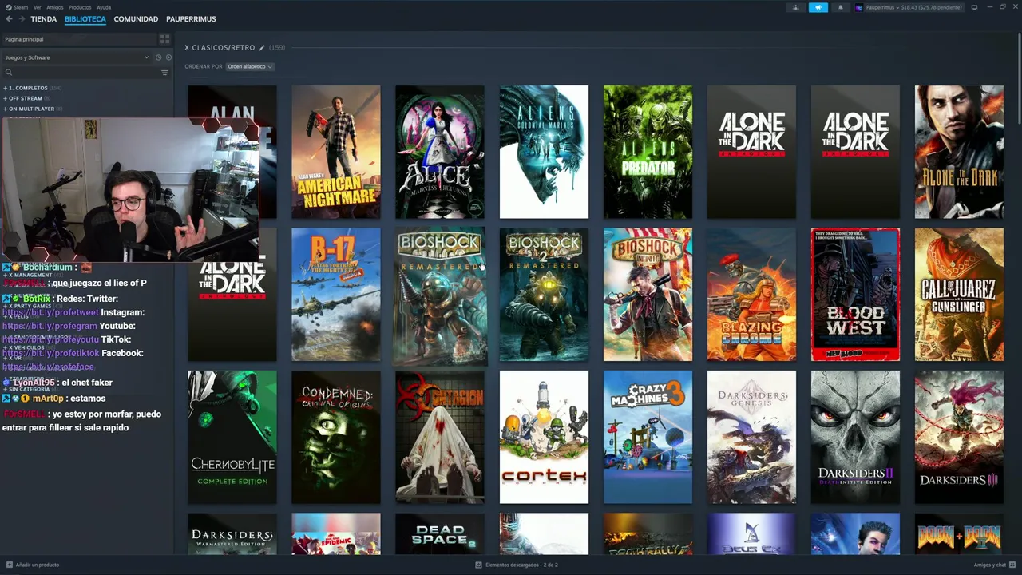Open Aliens Colonial Marines cover
Viewport: 1022px width, 575px height.
click(x=544, y=152)
